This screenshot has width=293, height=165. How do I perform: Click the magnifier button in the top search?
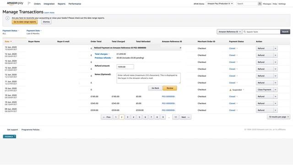point(260,4)
